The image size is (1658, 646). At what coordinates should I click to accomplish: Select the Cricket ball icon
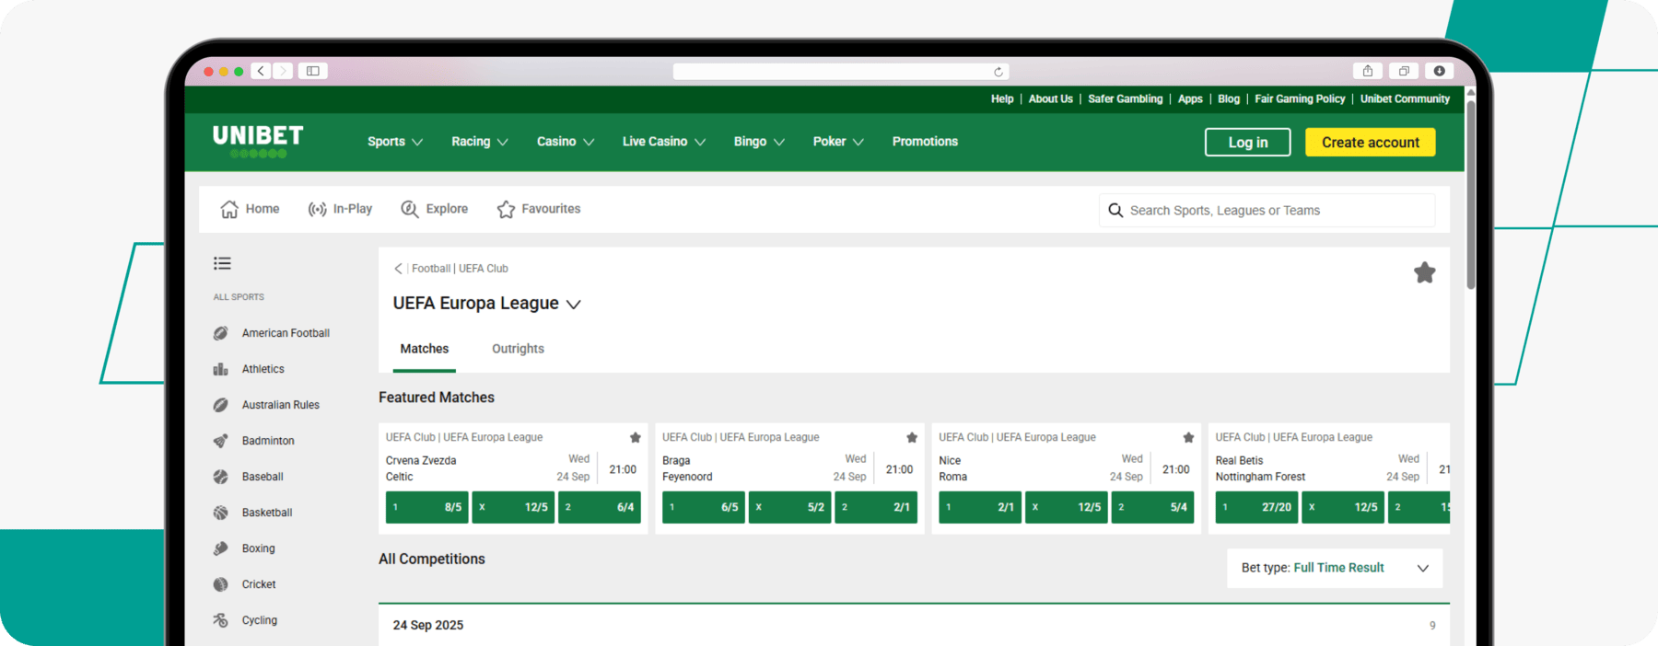221,584
